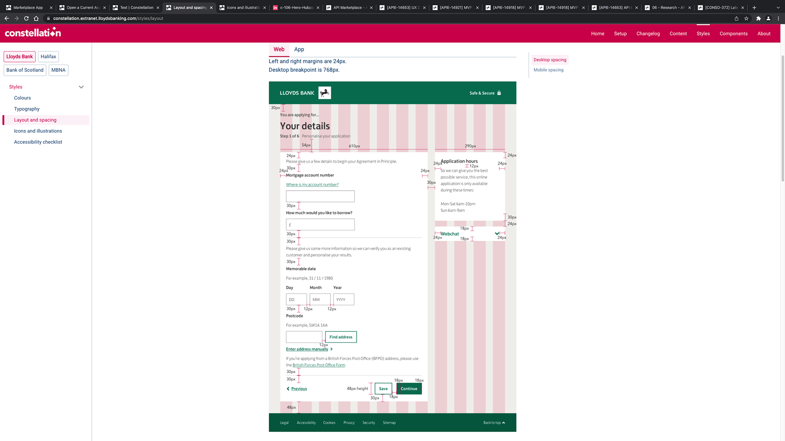Viewport: 785px width, 441px height.
Task: Click the page vertical scrollbar
Action: pyautogui.click(x=783, y=118)
